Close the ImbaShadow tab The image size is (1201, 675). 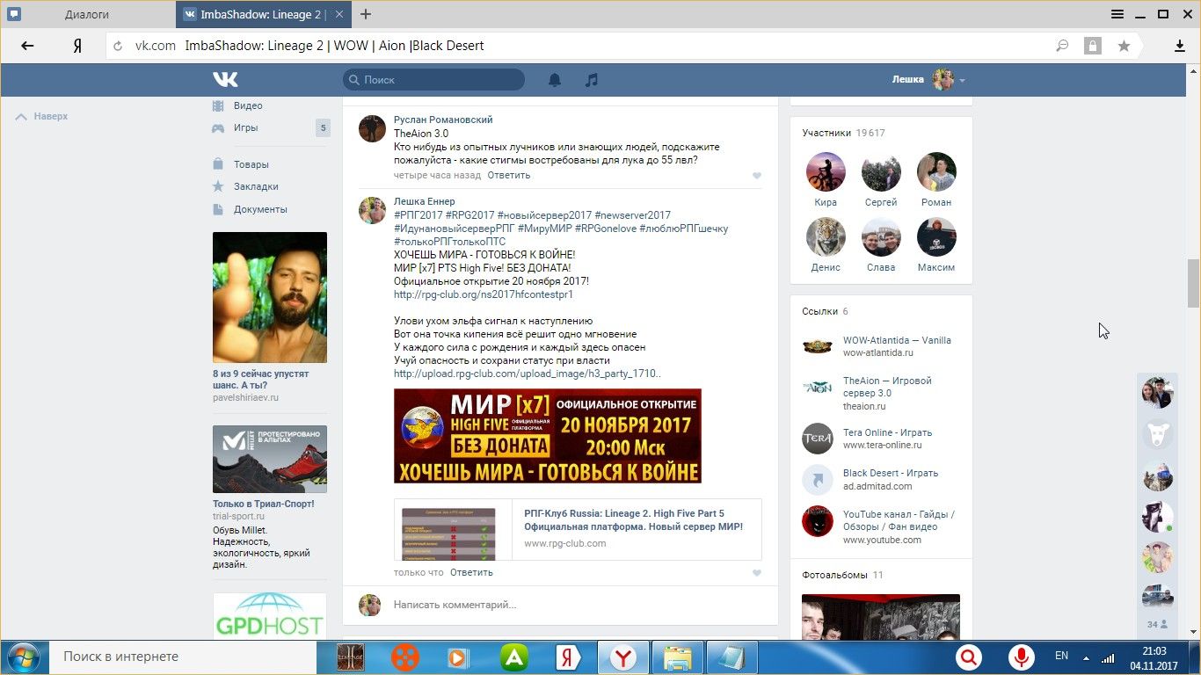point(338,14)
